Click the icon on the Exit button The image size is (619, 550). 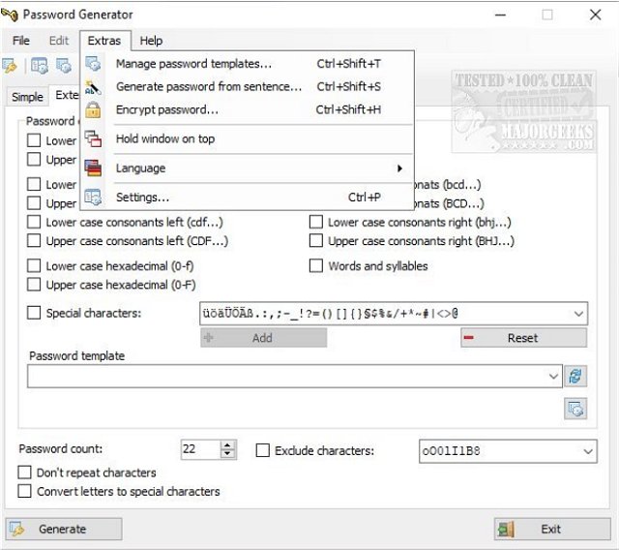(x=506, y=529)
